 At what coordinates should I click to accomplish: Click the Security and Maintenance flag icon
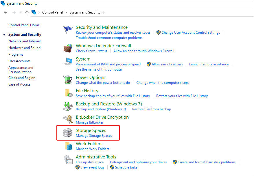click(x=68, y=30)
